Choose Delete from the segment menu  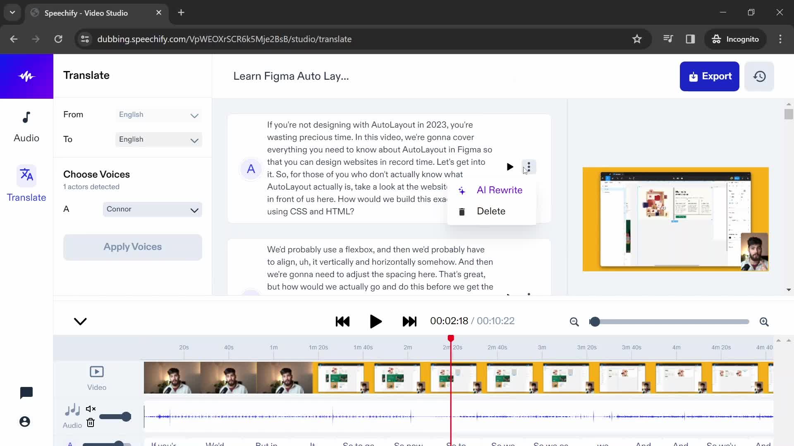pos(491,211)
